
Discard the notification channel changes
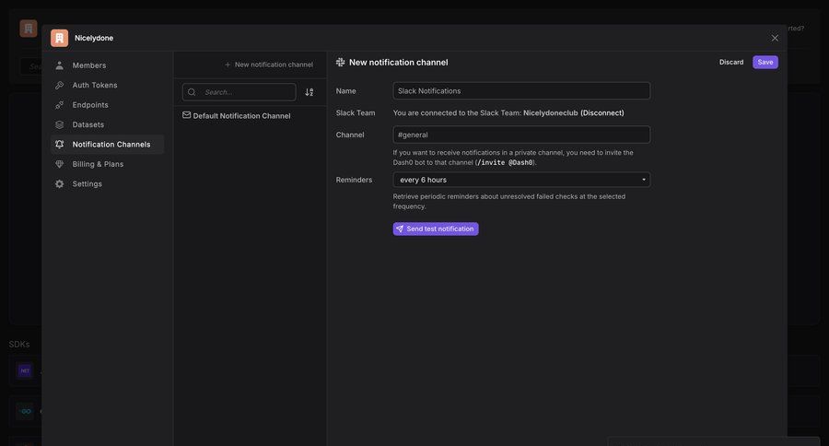coord(731,63)
